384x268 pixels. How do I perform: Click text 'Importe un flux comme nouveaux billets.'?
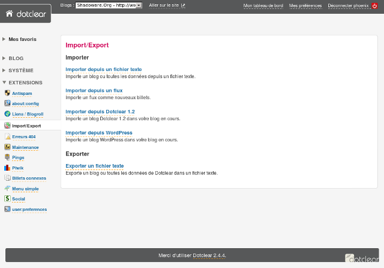coord(108,97)
